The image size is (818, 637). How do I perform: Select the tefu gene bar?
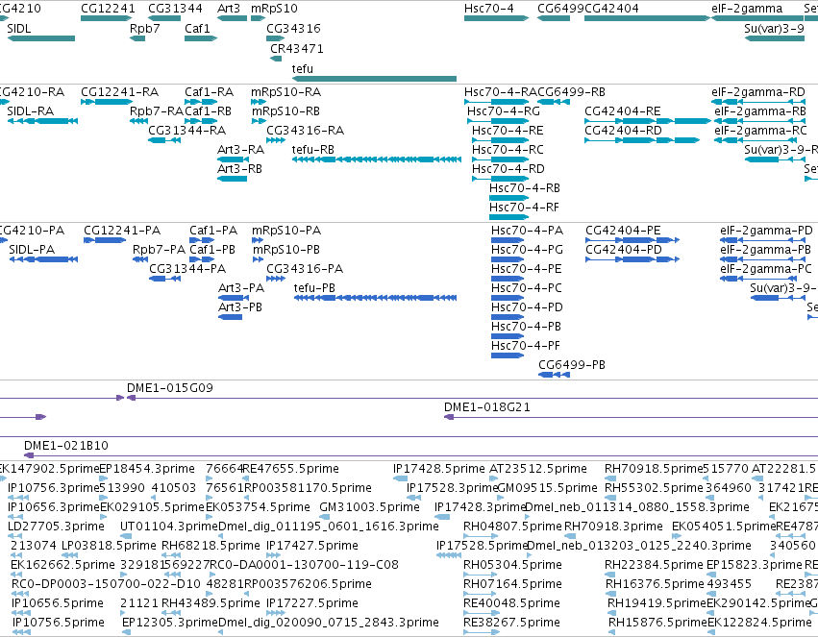click(374, 79)
